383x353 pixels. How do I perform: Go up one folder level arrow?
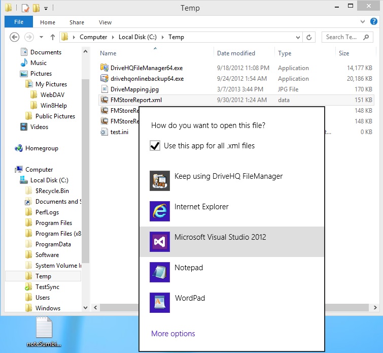click(53, 37)
